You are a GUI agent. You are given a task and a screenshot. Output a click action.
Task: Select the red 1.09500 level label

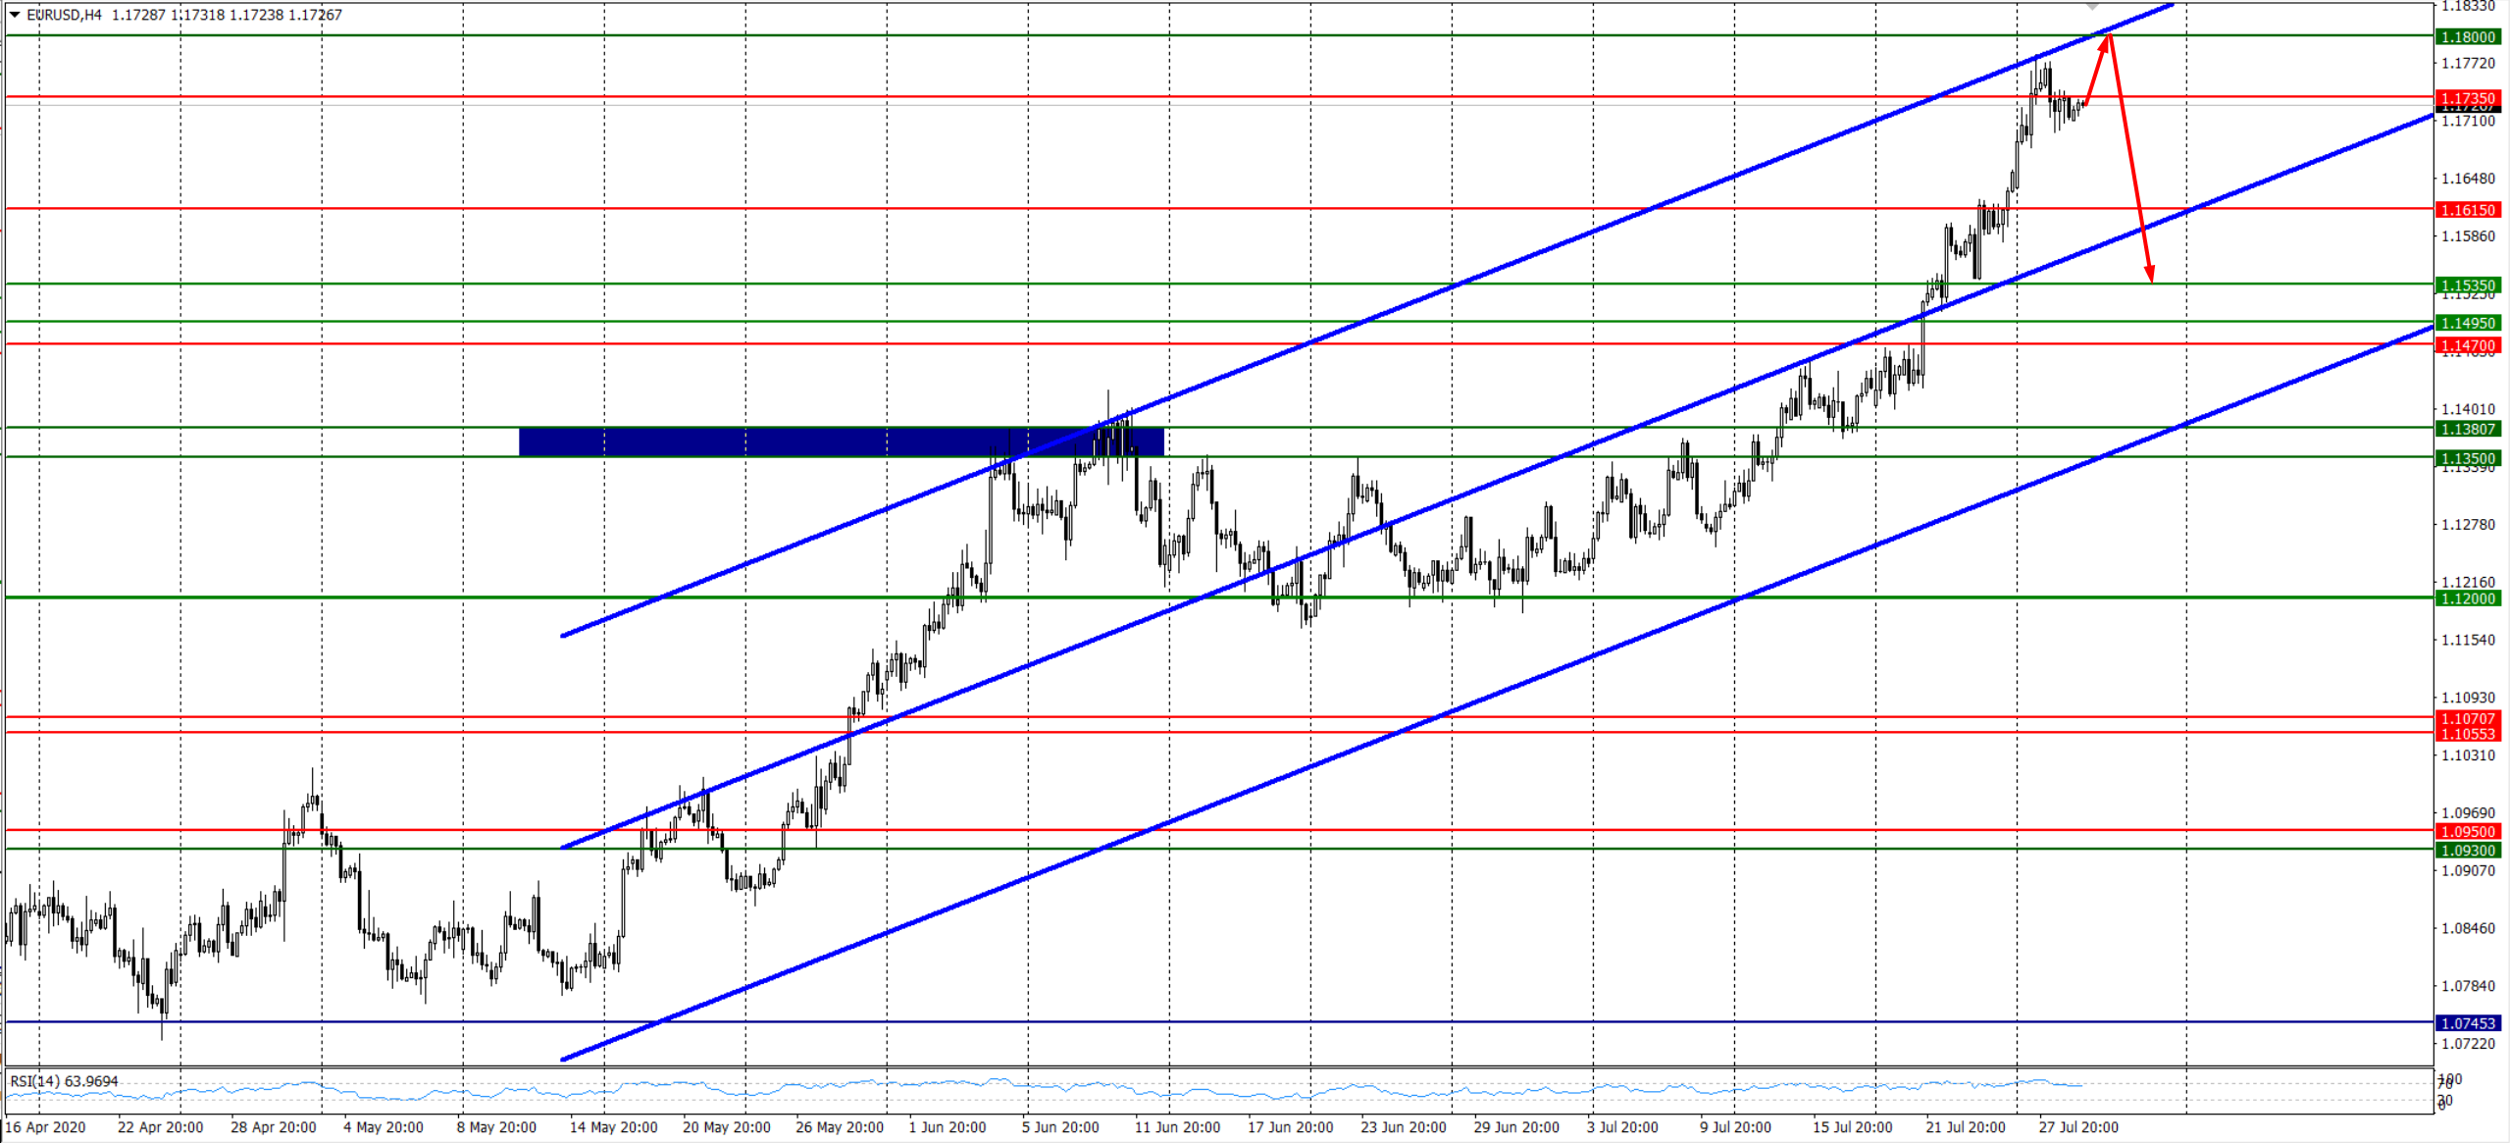2468,832
